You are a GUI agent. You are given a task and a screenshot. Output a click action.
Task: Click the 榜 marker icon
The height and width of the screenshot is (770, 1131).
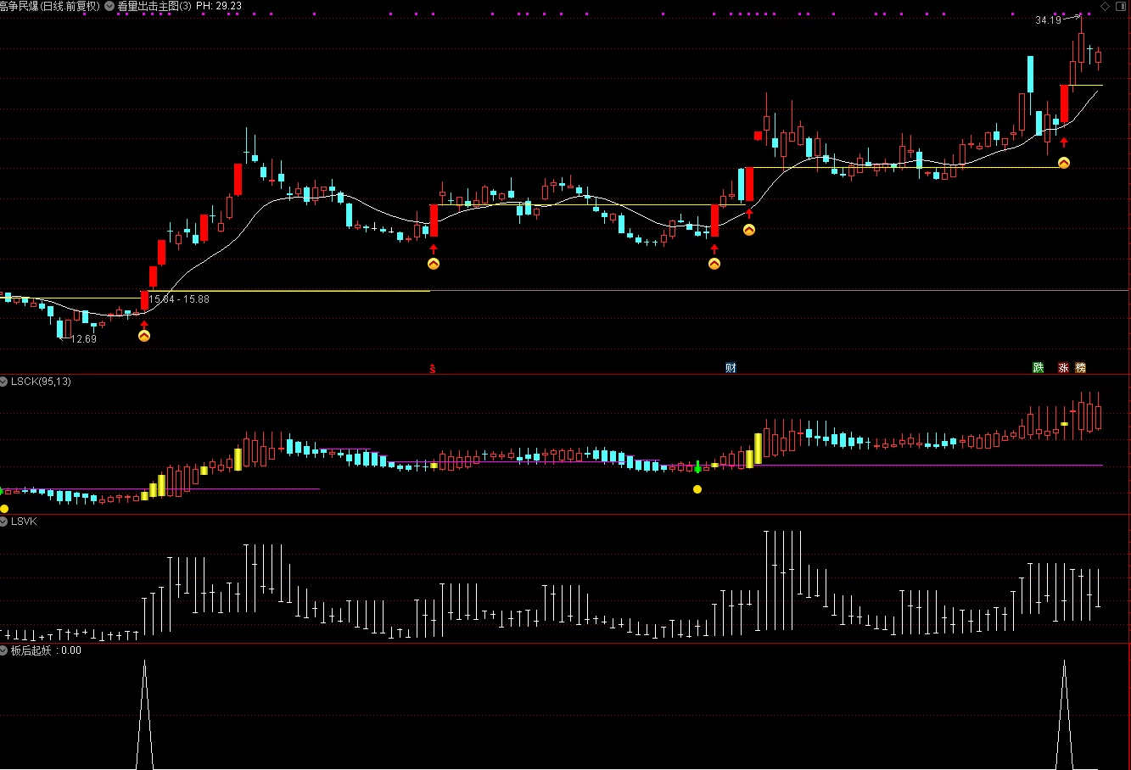[1080, 367]
